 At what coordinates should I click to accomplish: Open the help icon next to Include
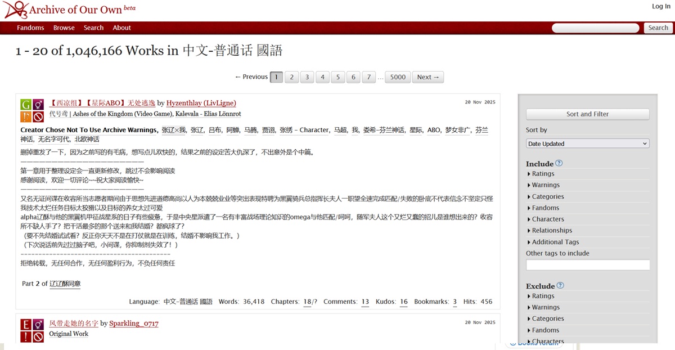(x=558, y=163)
